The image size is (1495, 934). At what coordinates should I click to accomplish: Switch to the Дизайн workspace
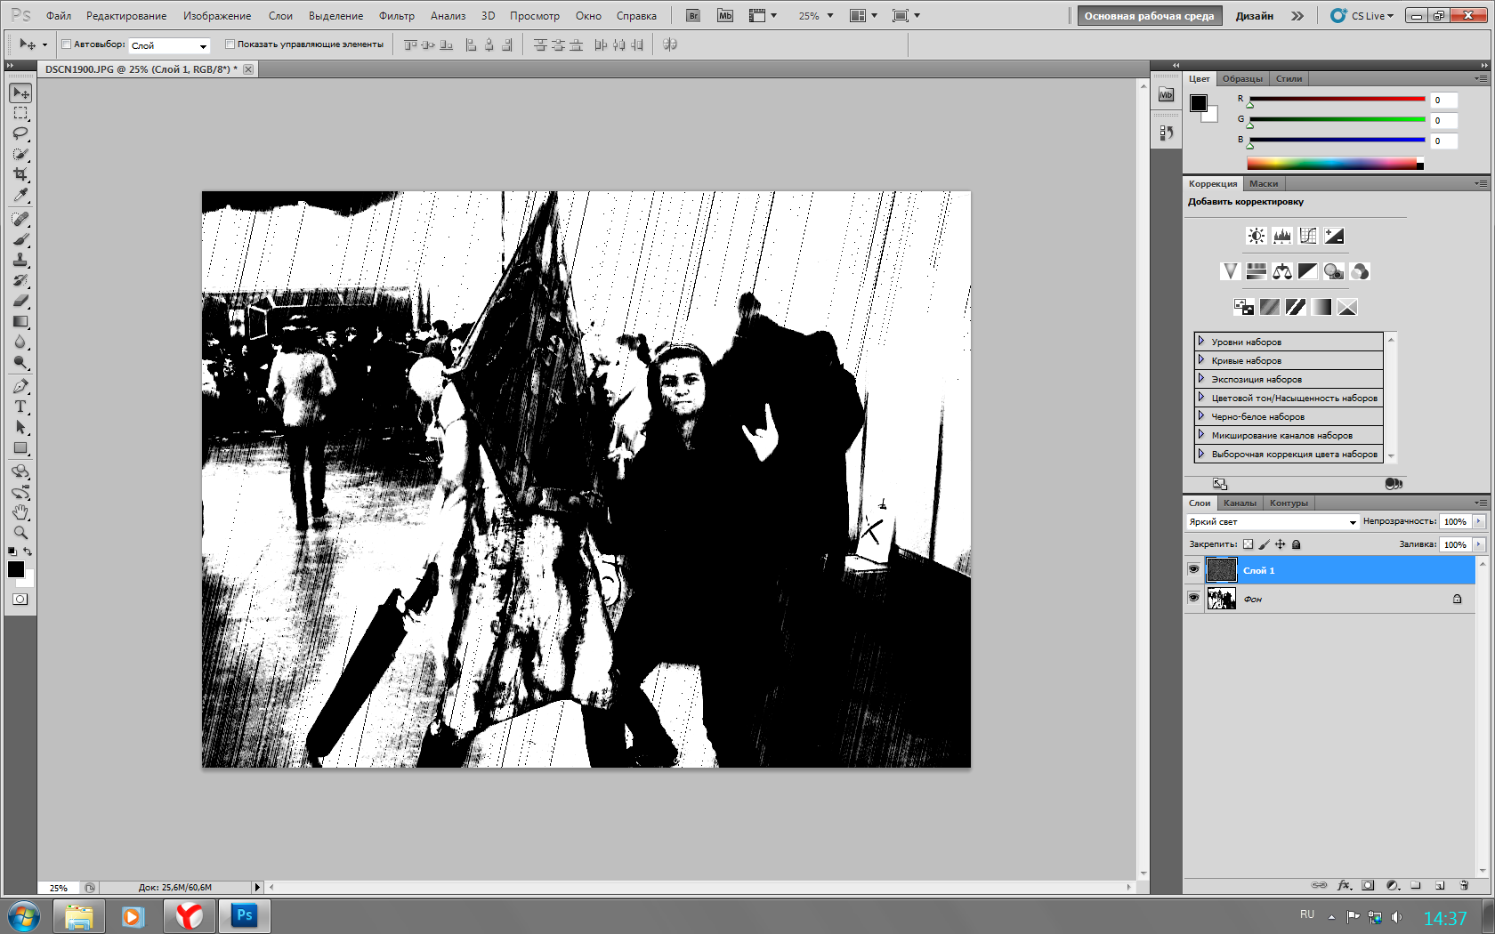coord(1254,16)
